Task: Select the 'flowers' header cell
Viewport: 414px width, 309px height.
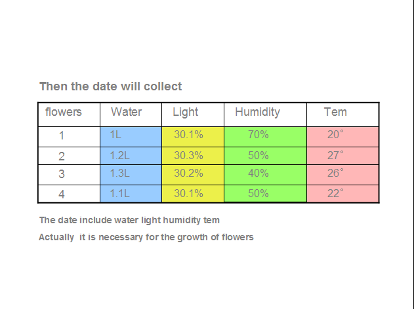Action: [x=69, y=115]
